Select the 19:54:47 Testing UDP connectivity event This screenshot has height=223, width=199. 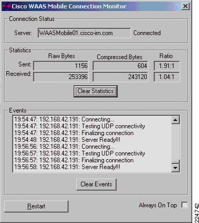pos(92,126)
